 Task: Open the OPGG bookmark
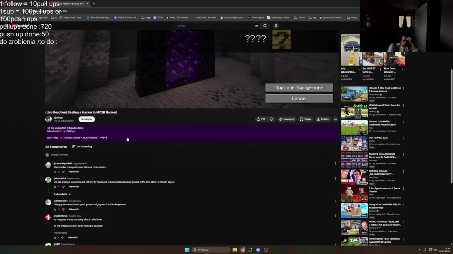[x=158, y=18]
